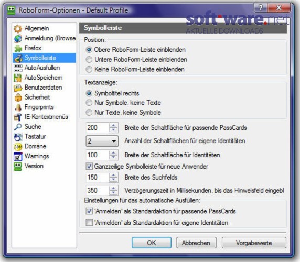
Task: Click the Benutzerdaten folder icon
Action: click(18, 88)
